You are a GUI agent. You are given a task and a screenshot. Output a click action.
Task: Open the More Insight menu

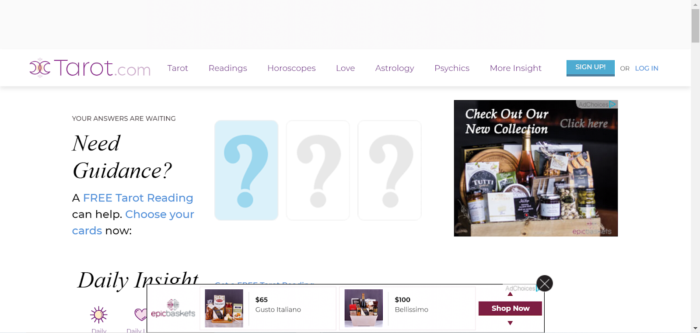pos(516,68)
